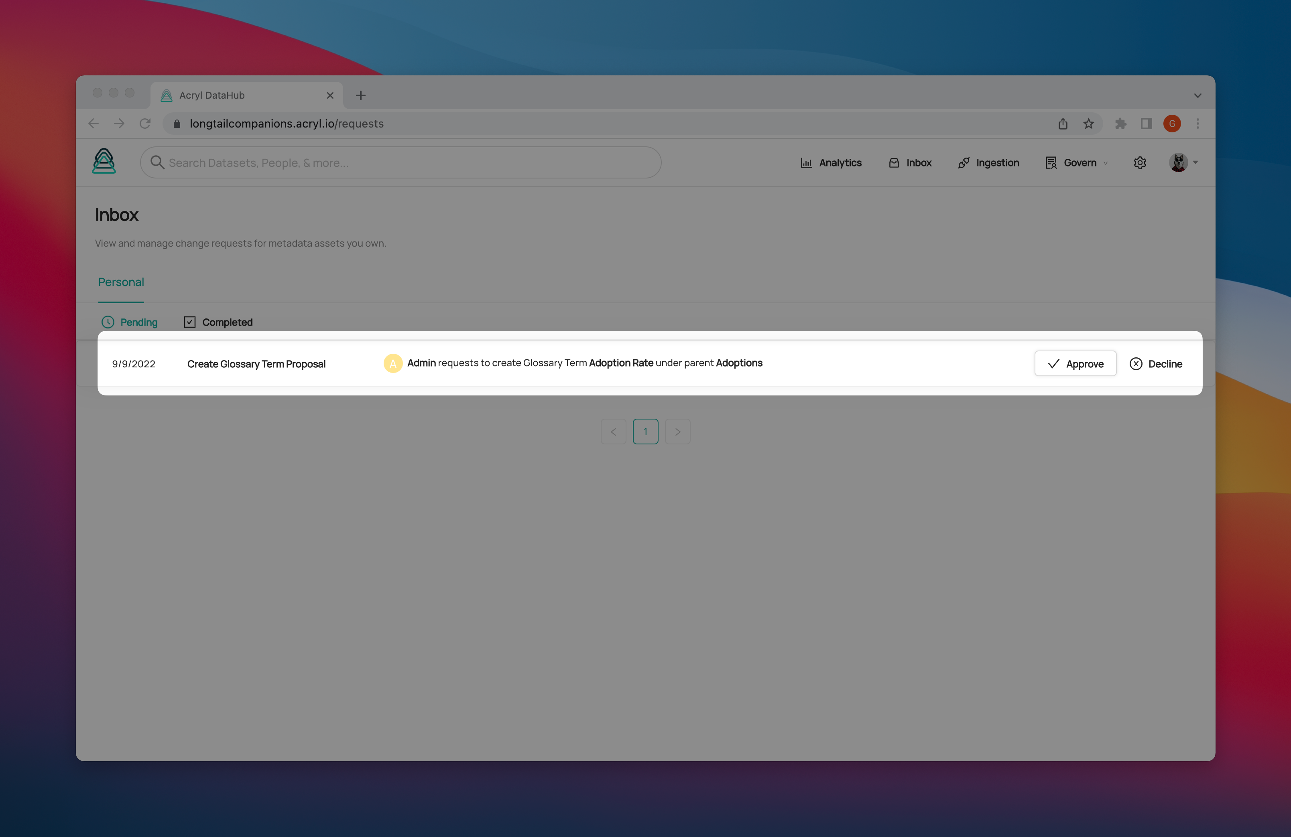Viewport: 1291px width, 837px height.
Task: Open the settings gear icon
Action: click(x=1140, y=163)
